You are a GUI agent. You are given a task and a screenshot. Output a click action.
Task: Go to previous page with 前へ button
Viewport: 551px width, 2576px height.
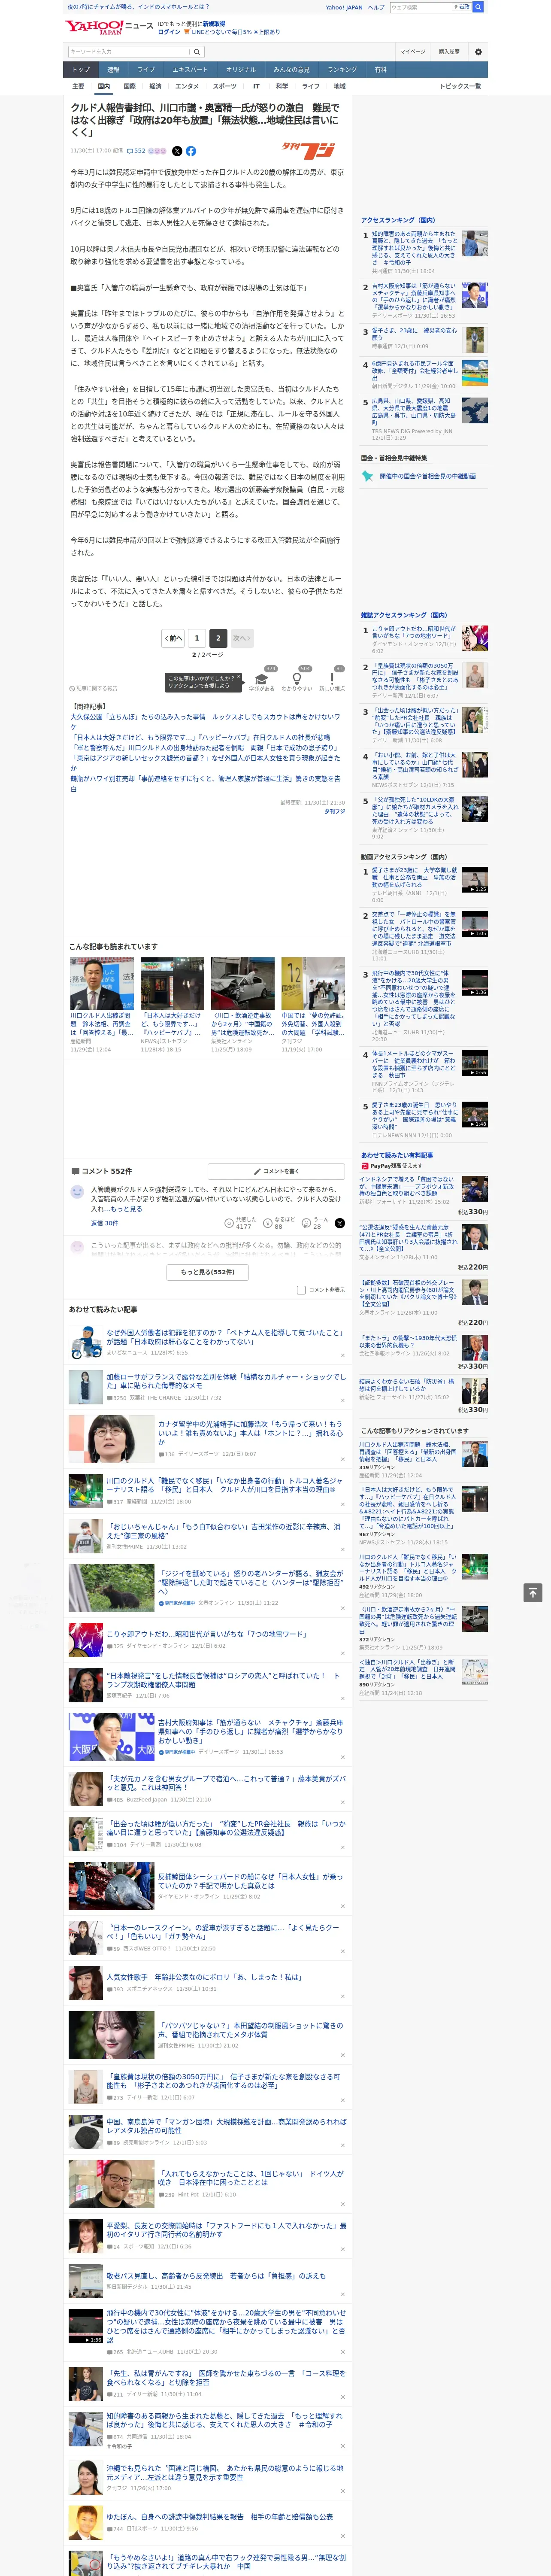click(174, 638)
